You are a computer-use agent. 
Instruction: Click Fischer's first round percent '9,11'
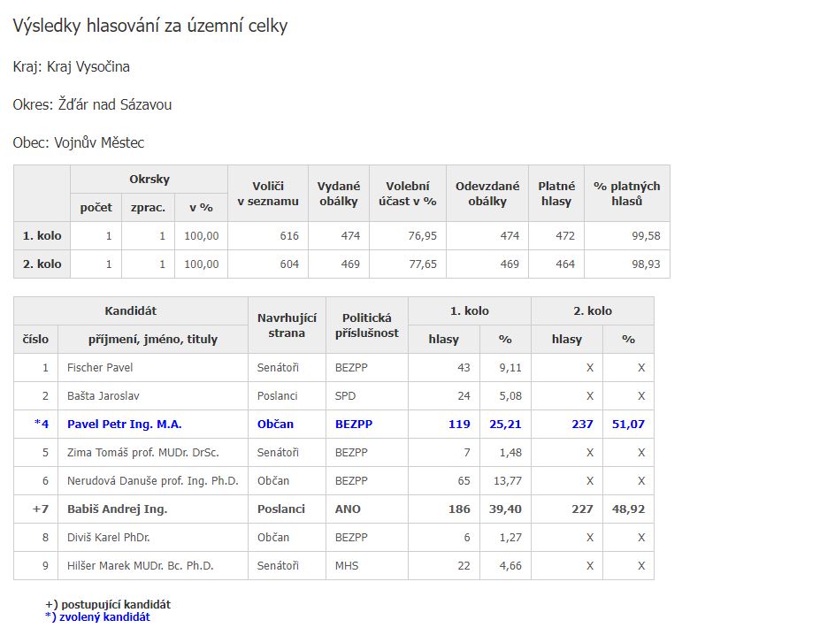510,368
